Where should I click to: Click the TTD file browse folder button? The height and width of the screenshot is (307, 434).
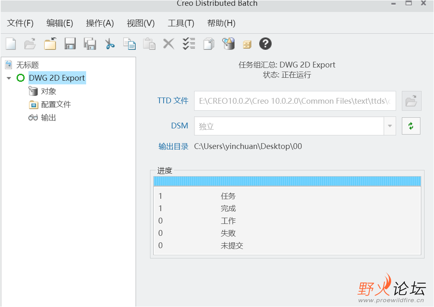[412, 100]
